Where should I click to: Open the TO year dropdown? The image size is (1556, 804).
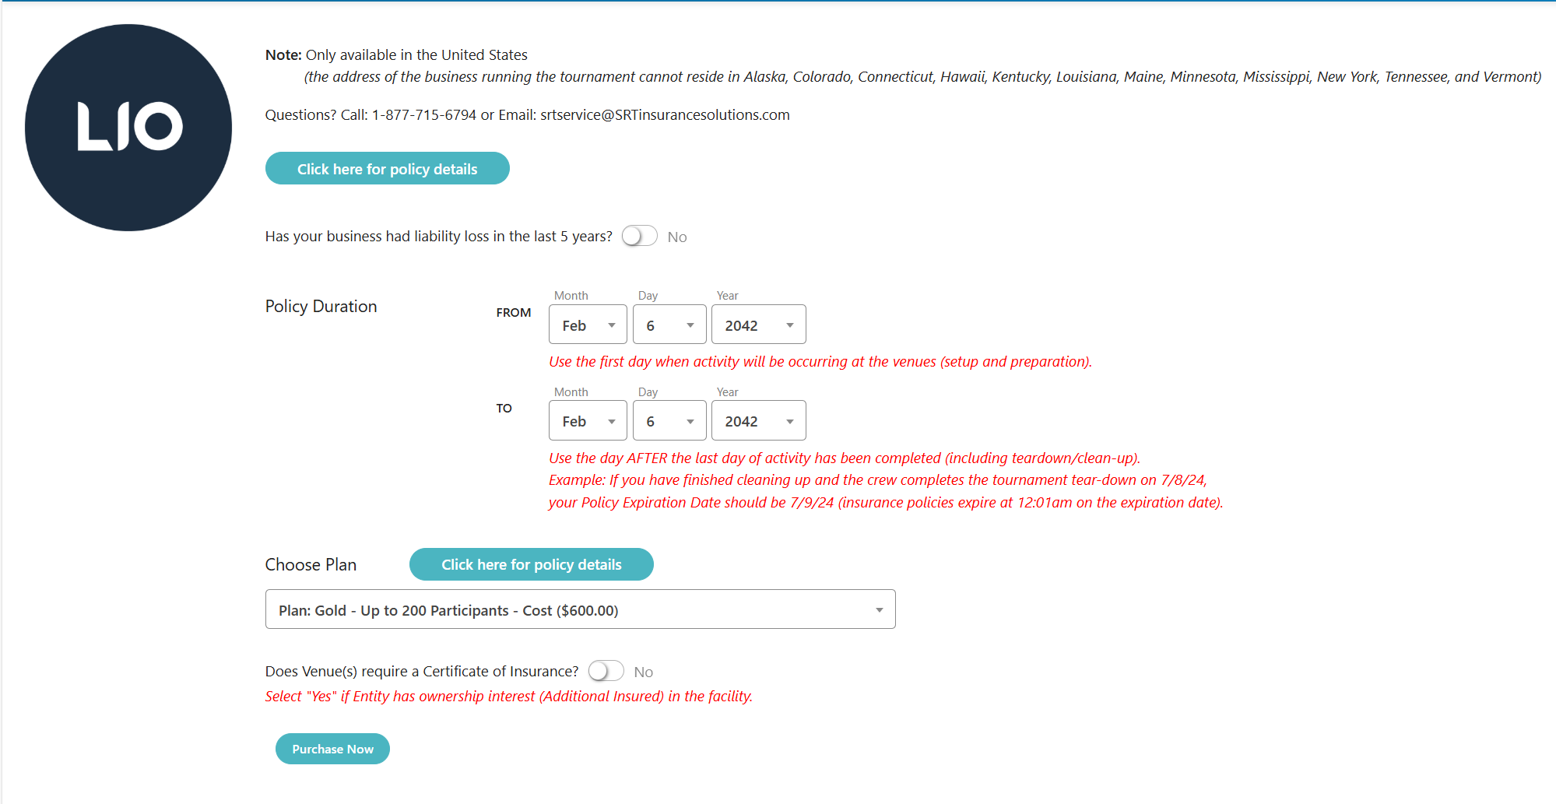(758, 421)
